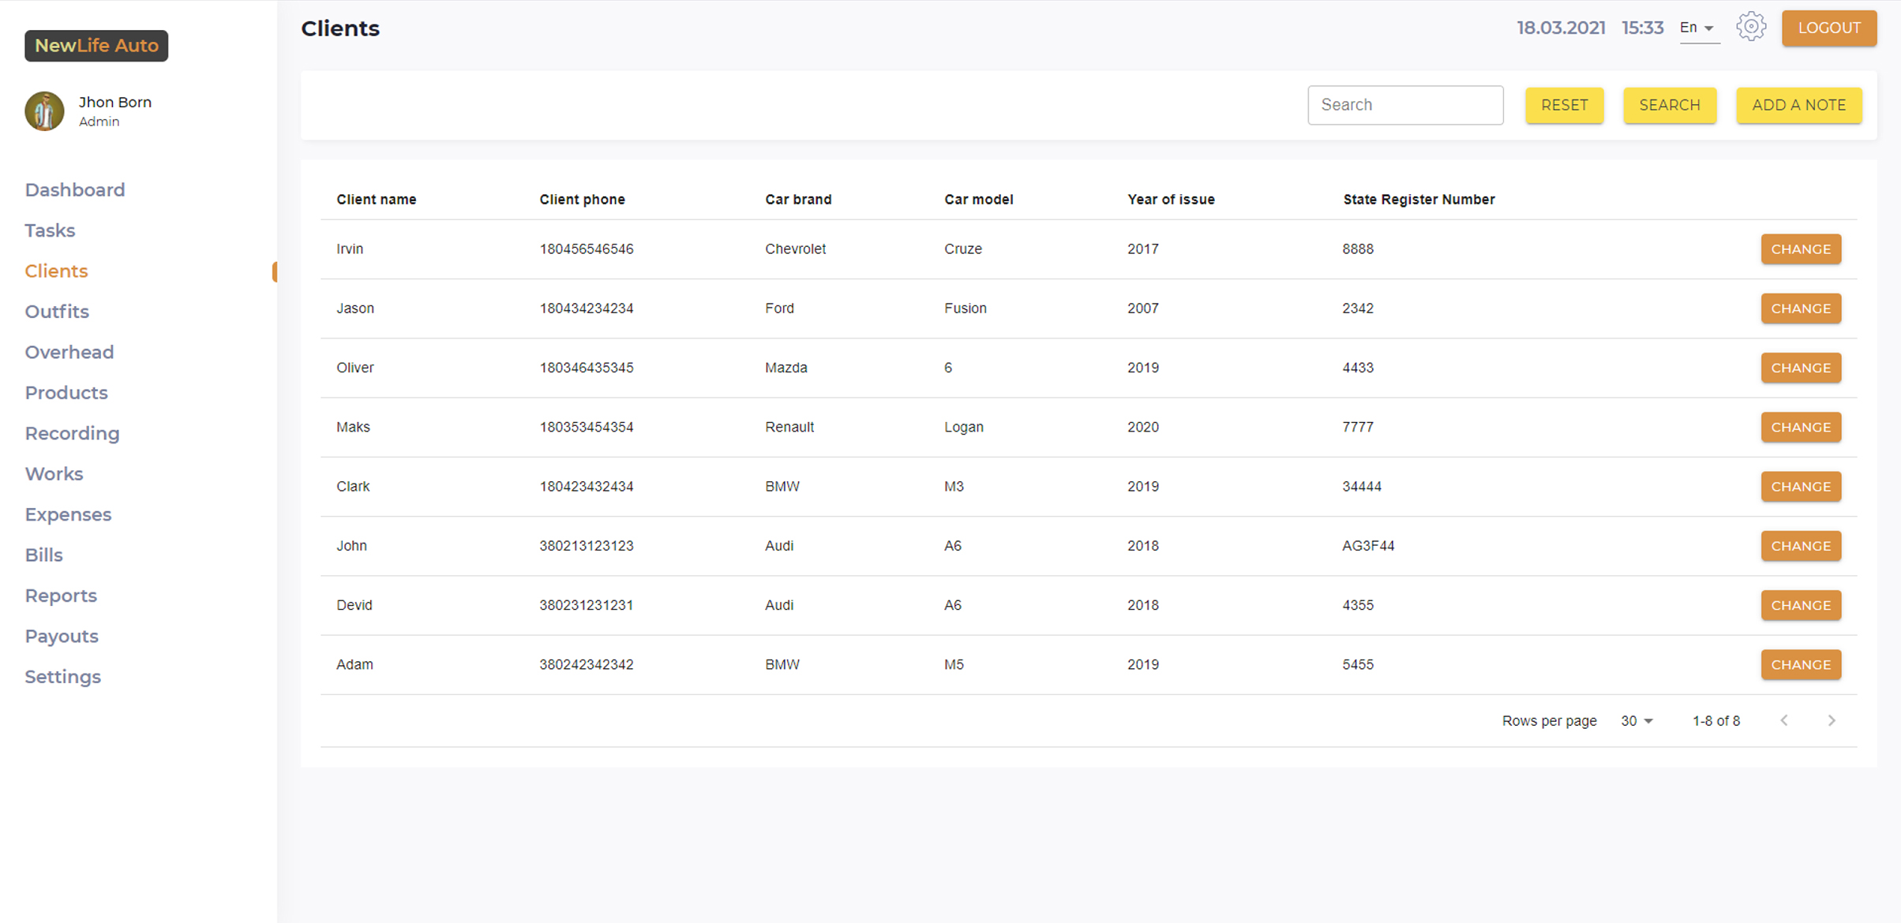Click ADD A NOTE button
Screen dimensions: 1901x923
pos(1798,105)
